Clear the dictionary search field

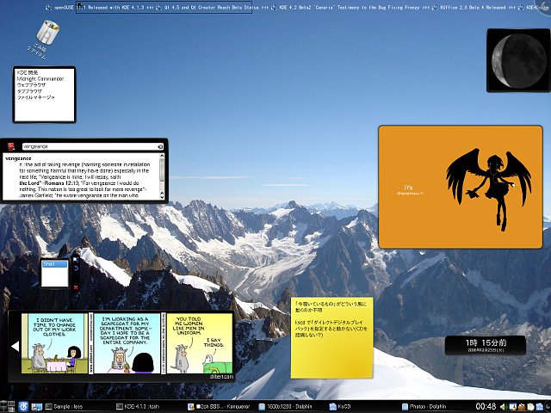point(160,147)
